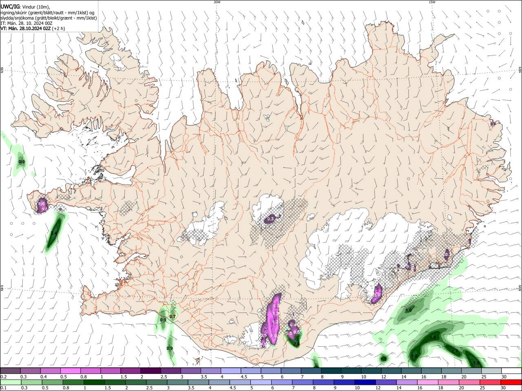
Task: Click the bright pink 0.5 swatch in snow legend
Action: (x=70, y=371)
